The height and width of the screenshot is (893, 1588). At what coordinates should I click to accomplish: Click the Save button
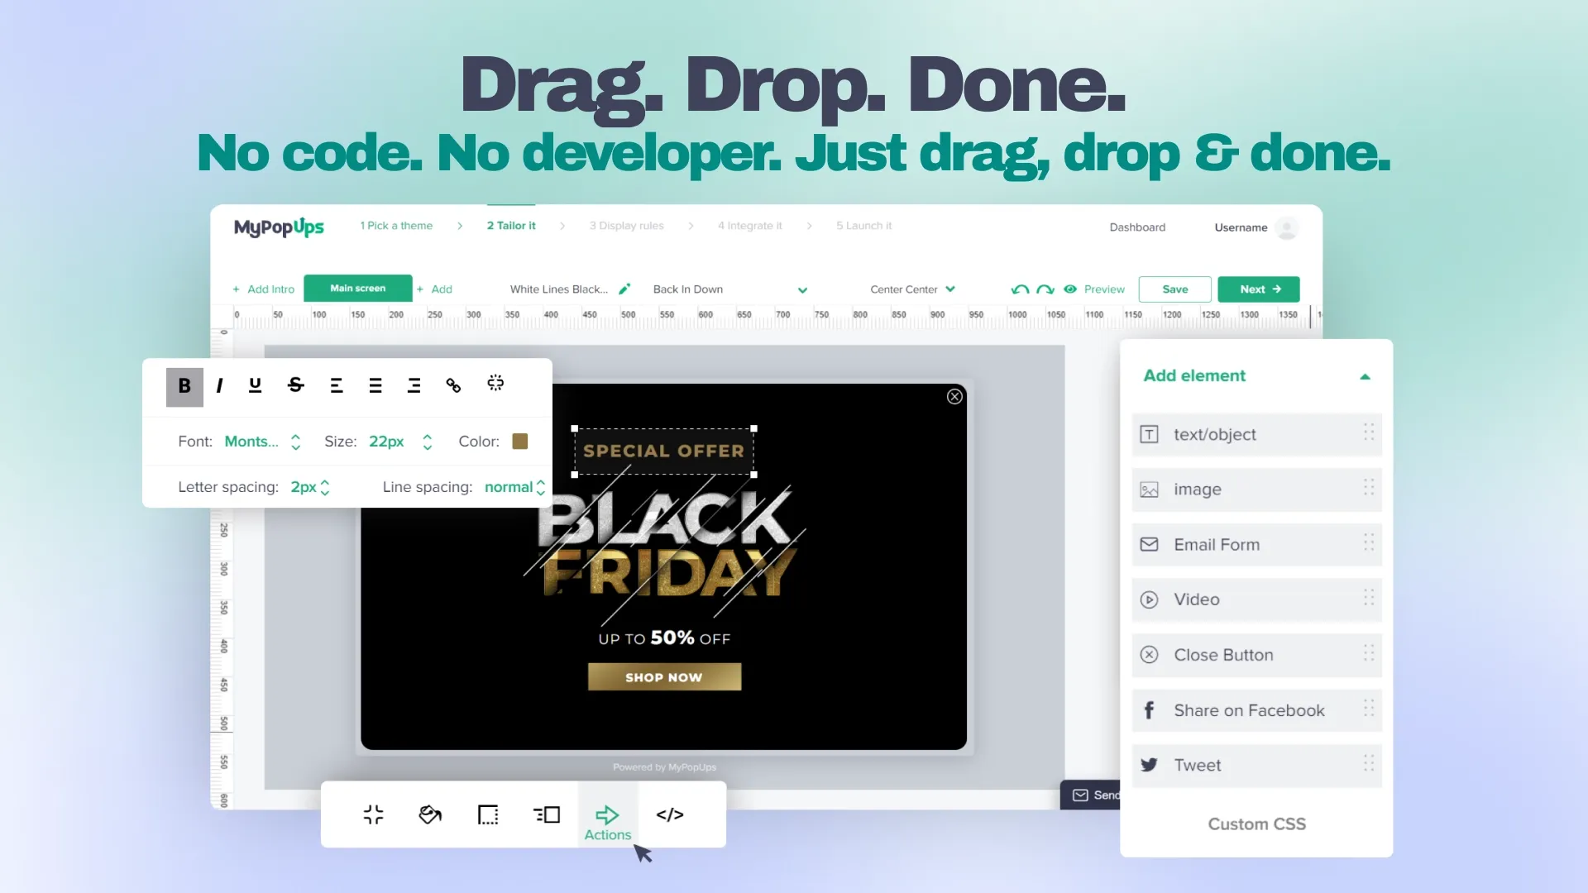pyautogui.click(x=1174, y=289)
